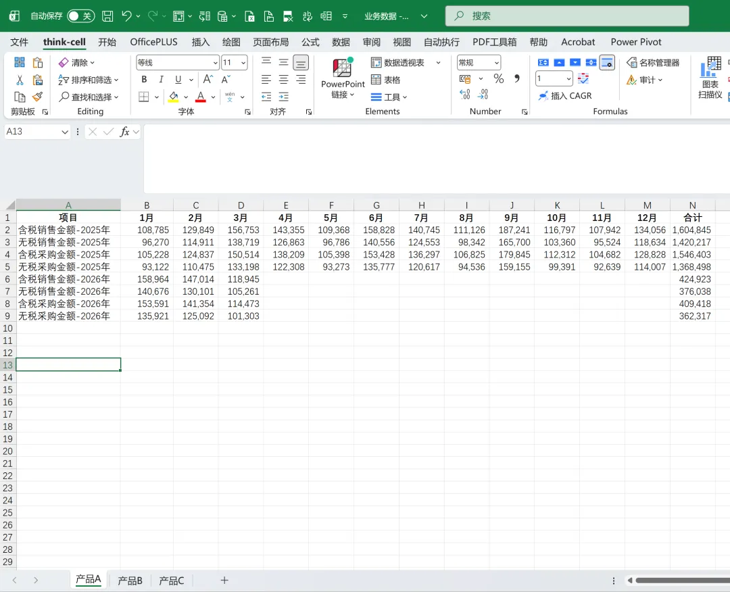The image size is (730, 592).
Task: Click the 插入 CAGR button
Action: 564,96
